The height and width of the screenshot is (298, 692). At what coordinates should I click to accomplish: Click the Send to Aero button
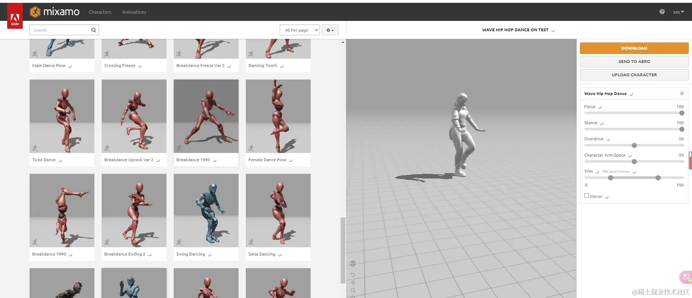pyautogui.click(x=634, y=62)
